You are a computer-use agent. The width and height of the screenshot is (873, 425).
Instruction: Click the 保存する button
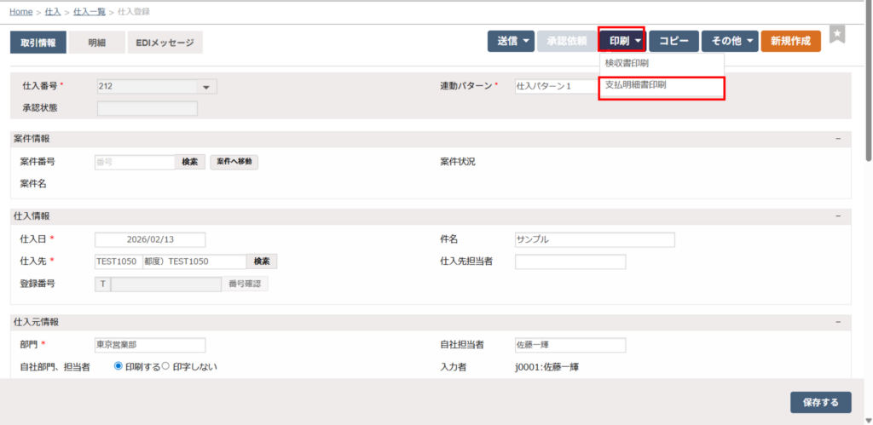[x=820, y=403]
